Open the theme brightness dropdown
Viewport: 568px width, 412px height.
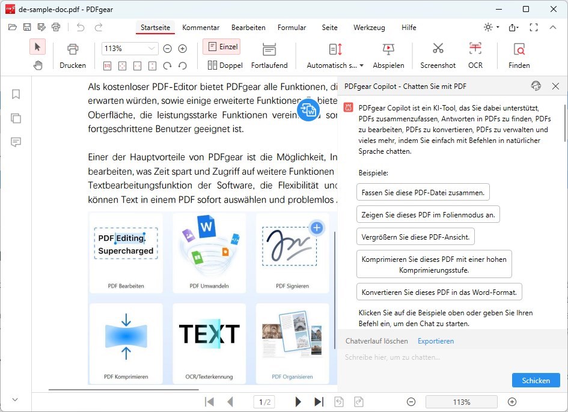coord(491,27)
